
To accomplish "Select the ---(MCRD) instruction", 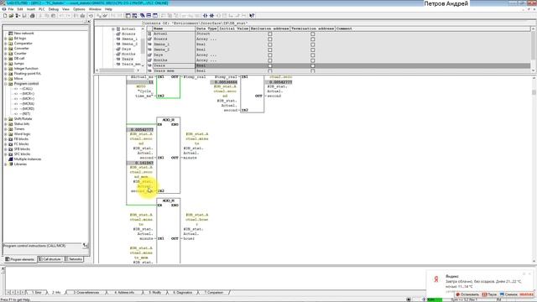I will (27, 108).
